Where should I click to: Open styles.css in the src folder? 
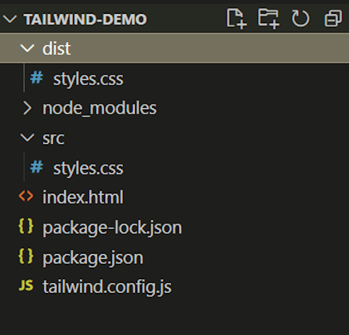(88, 168)
